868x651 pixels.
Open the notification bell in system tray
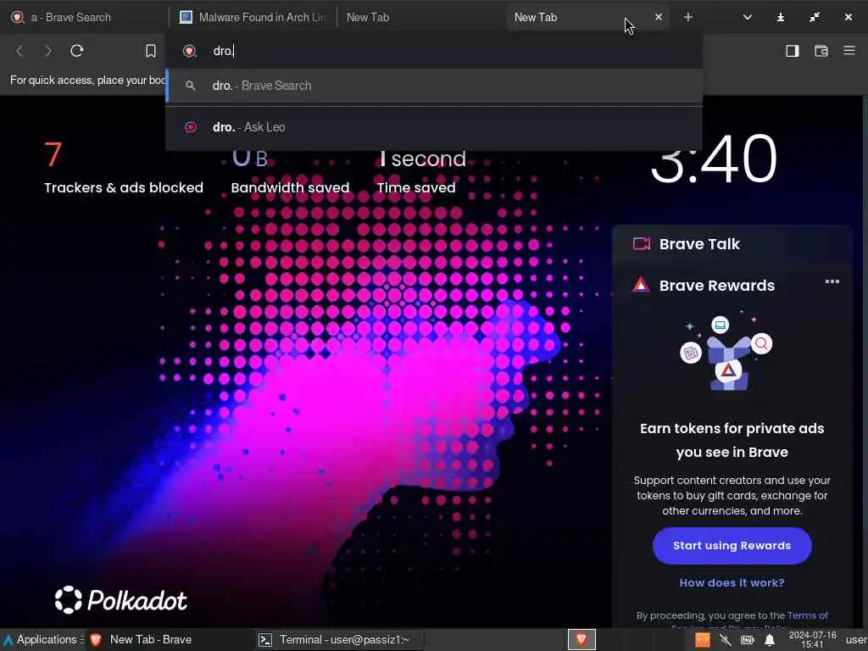point(770,640)
